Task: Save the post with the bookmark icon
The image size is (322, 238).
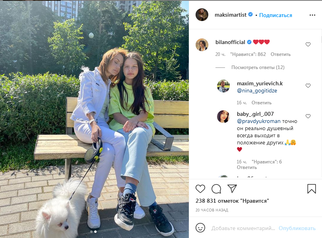Action: [312, 188]
